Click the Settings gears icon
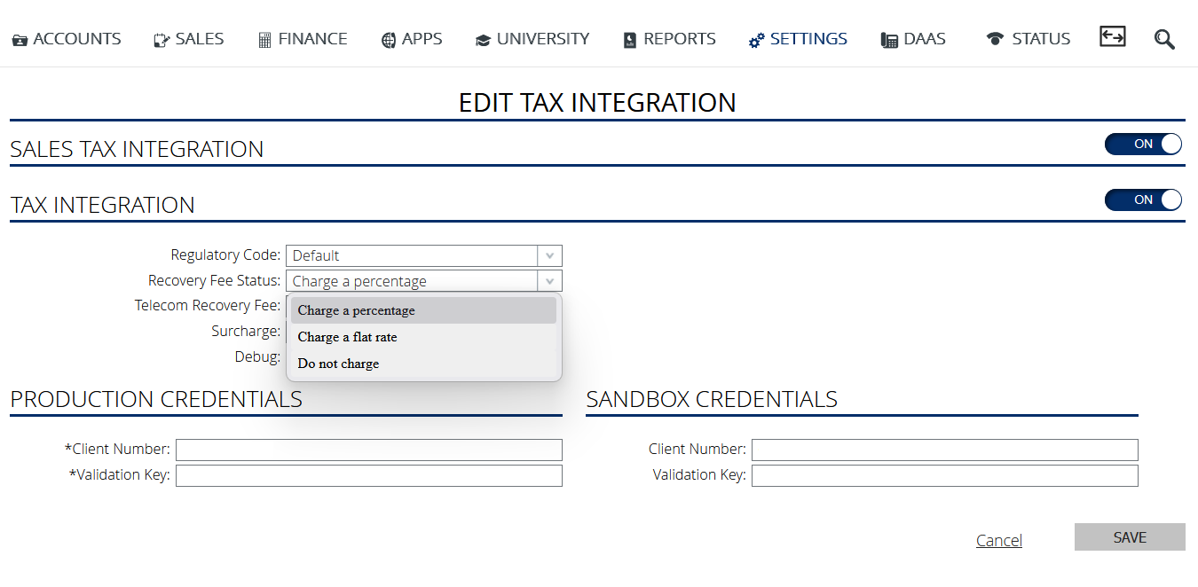 [x=756, y=40]
